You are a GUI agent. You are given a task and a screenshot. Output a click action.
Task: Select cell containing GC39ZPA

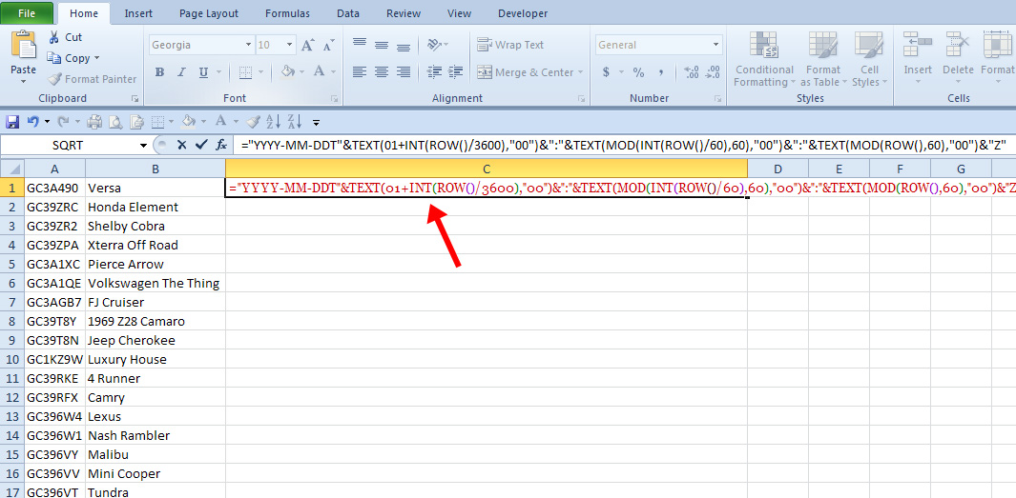coord(55,245)
